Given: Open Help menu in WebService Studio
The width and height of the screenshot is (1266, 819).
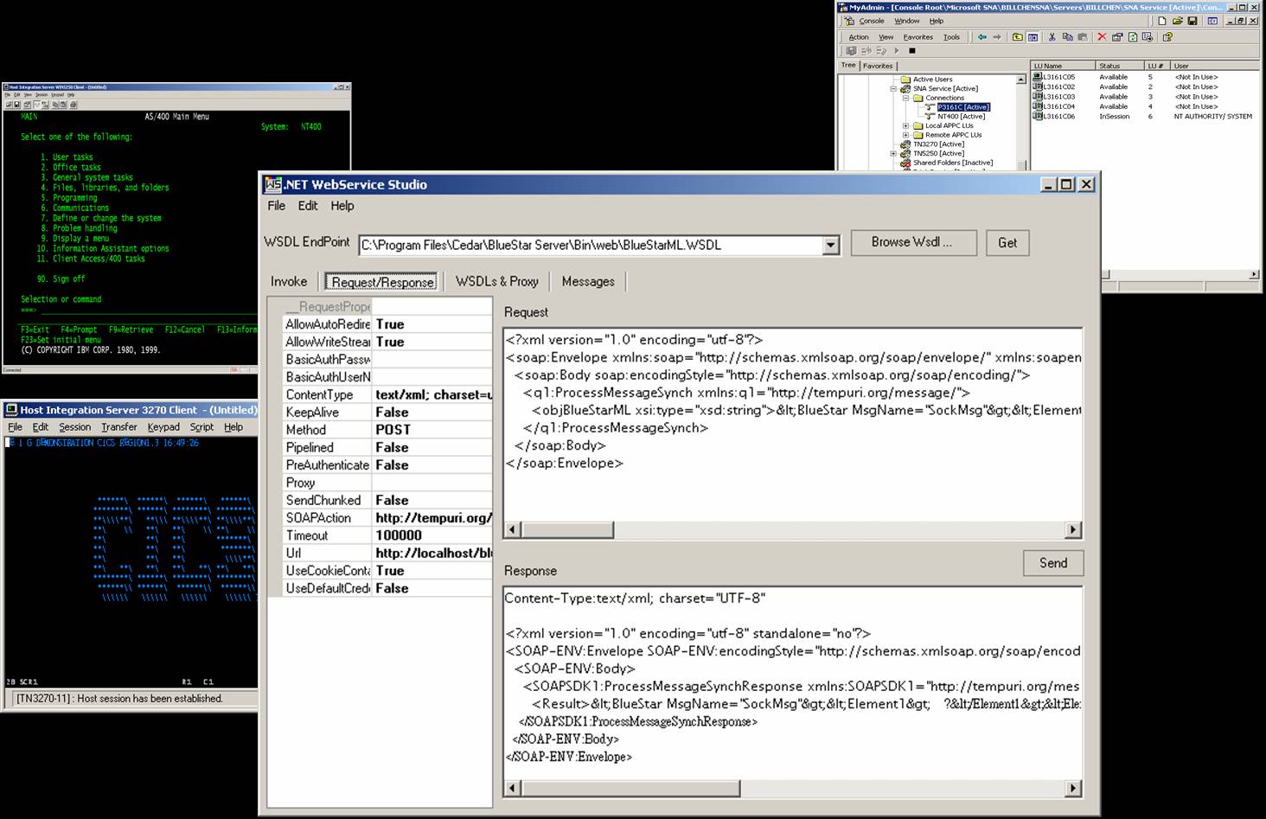Looking at the screenshot, I should coord(342,206).
